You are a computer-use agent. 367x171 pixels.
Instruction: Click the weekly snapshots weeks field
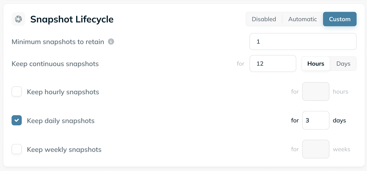[x=316, y=149]
